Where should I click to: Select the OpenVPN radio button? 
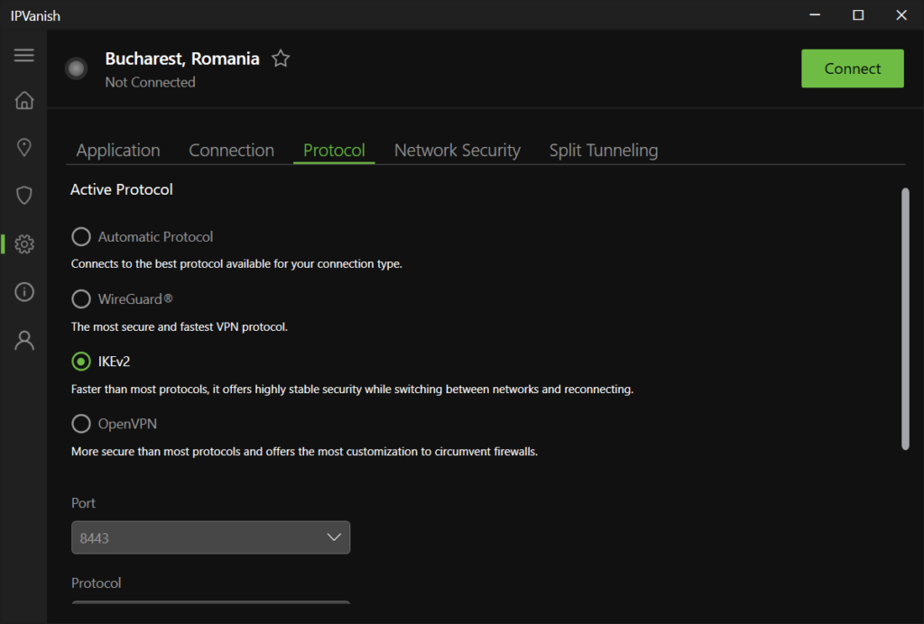[x=81, y=424]
